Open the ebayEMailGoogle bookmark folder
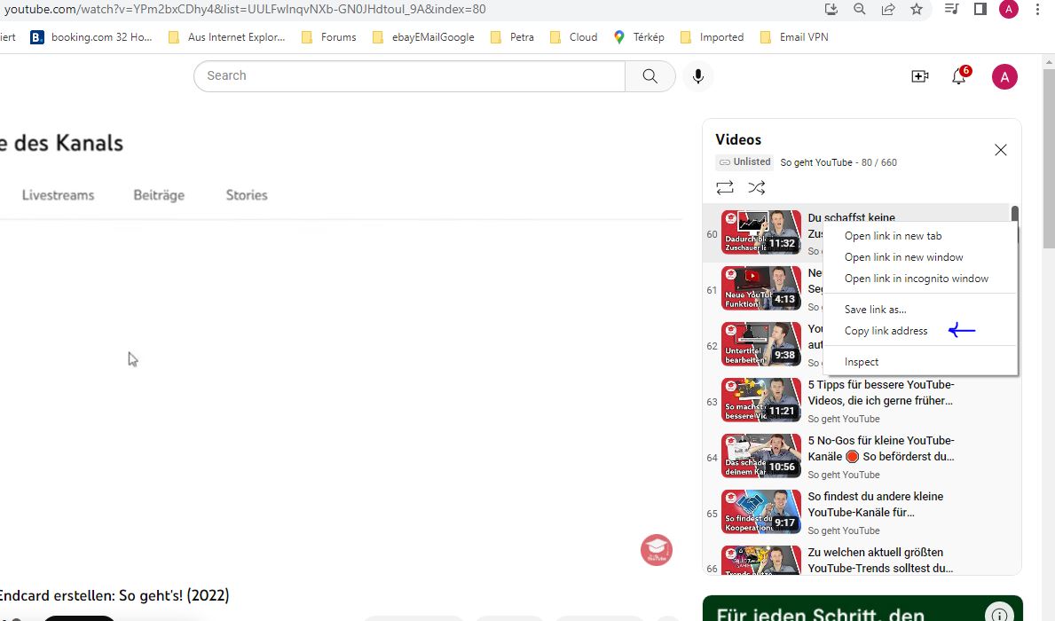This screenshot has width=1055, height=621. pyautogui.click(x=423, y=37)
